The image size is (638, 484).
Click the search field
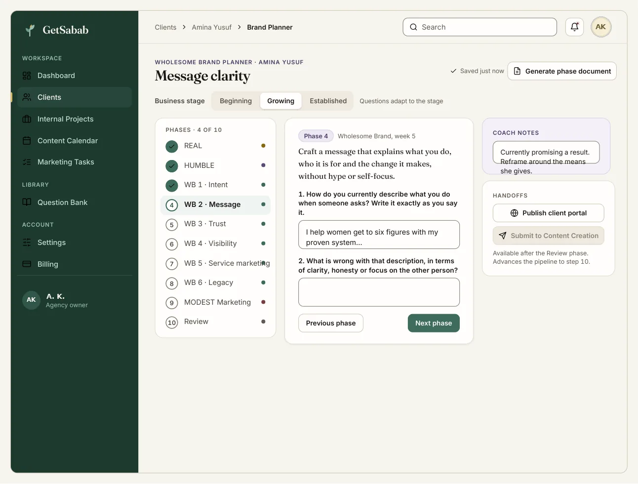(x=480, y=27)
